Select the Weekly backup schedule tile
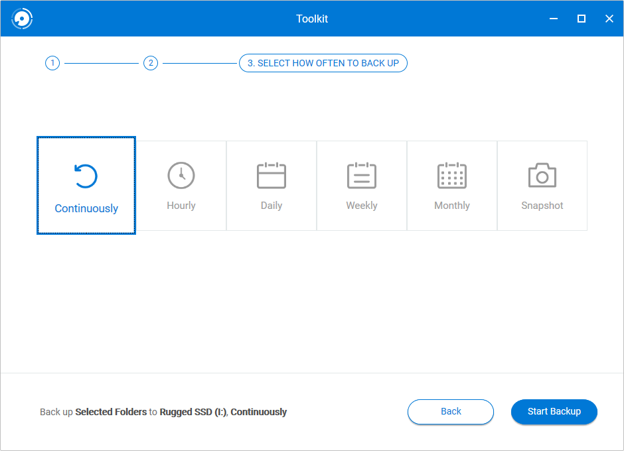The height and width of the screenshot is (451, 624). (x=362, y=185)
